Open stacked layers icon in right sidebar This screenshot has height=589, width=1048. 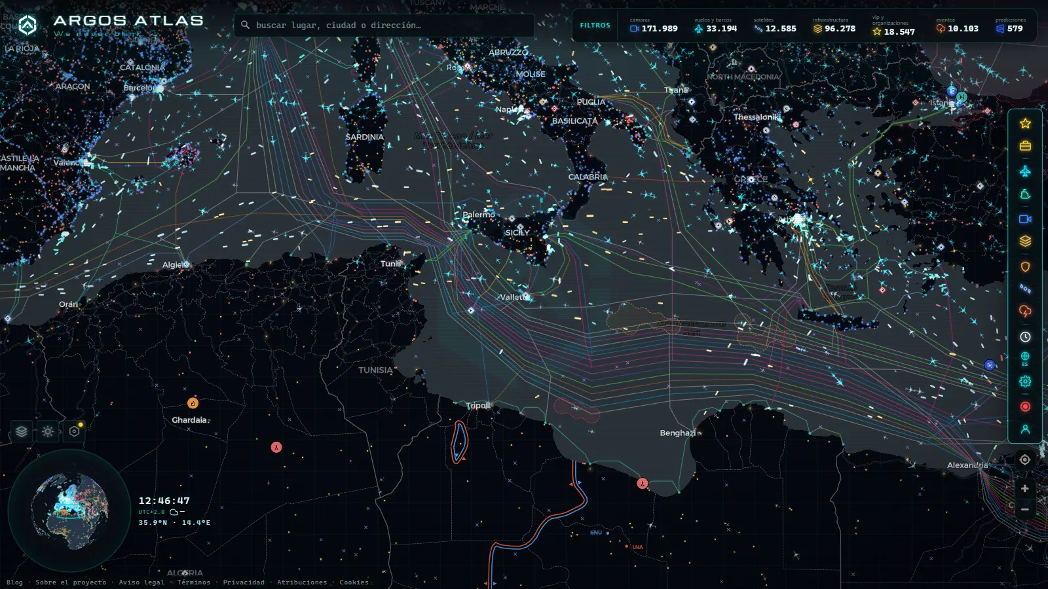1025,241
